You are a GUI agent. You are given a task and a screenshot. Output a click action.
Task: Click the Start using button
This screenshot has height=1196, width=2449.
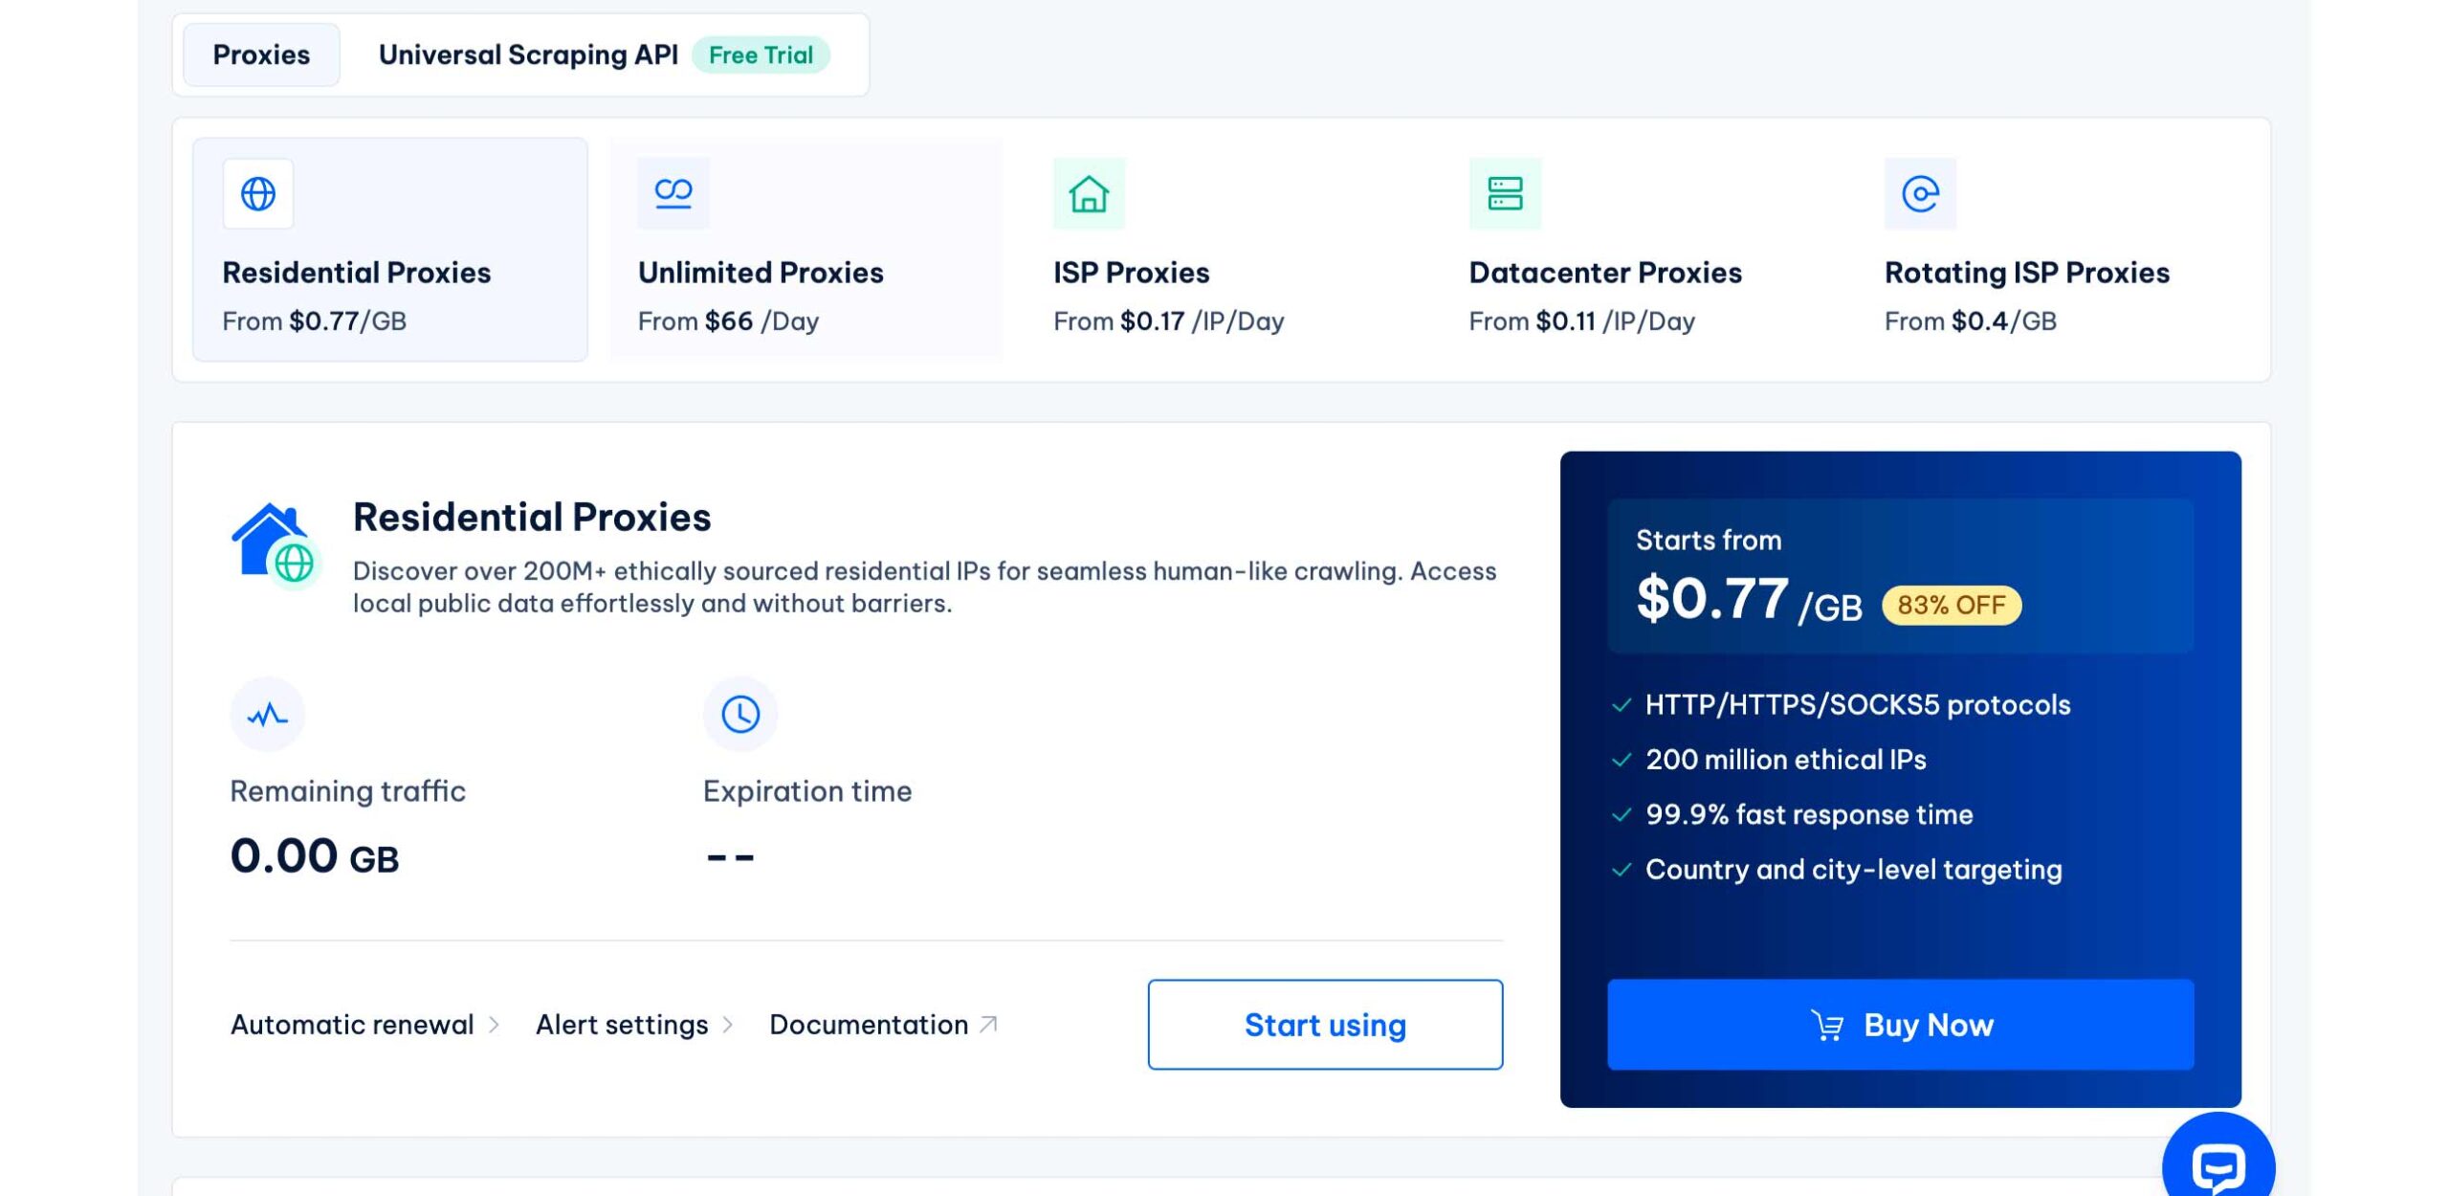pos(1325,1025)
